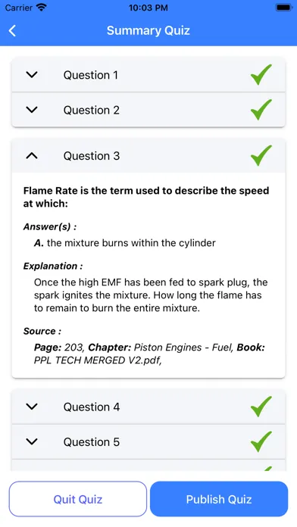Tap the Wi-Fi status icon
The width and height of the screenshot is (297, 527).
42,8
